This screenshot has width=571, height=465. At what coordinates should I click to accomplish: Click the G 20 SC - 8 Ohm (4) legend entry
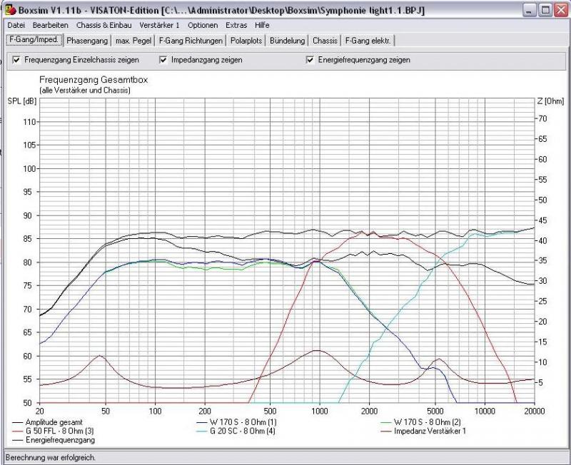coord(236,431)
